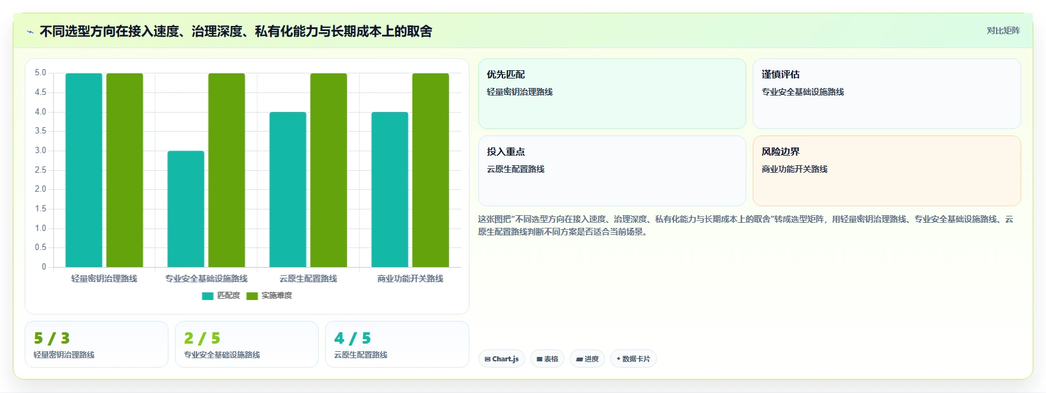Select the Chart.js chip
The image size is (1046, 393).
[x=502, y=359]
